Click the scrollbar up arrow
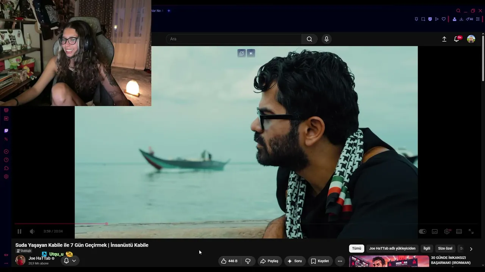Image resolution: width=485 pixels, height=272 pixels. pos(483,34)
